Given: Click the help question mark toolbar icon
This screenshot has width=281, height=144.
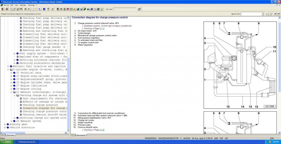Looking at the screenshot, I should pyautogui.click(x=47, y=9).
